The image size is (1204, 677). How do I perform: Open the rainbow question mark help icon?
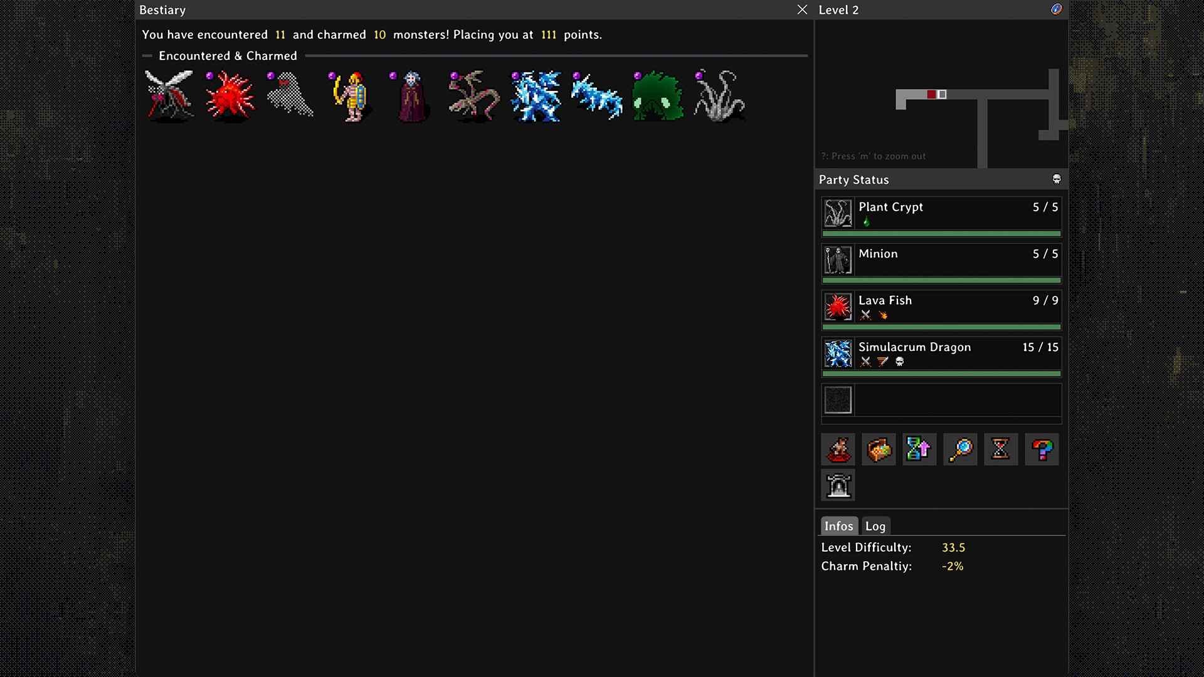tap(1042, 449)
